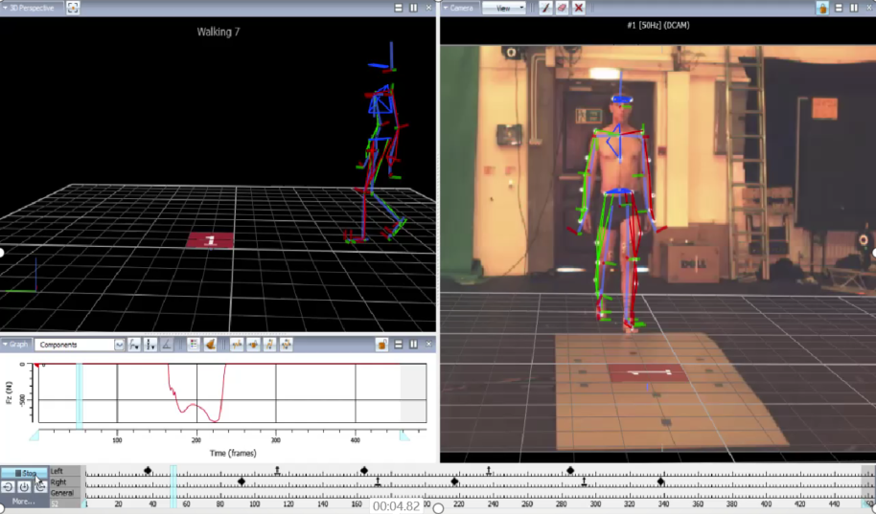Image resolution: width=876 pixels, height=514 pixels.
Task: Toggle the Graph pane lock icon
Action: click(x=381, y=345)
